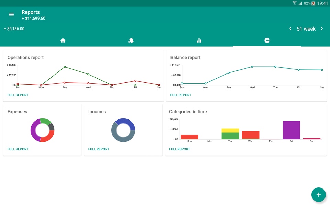Screen dimensions: 330x206
Task: Tap the "Reports" title
Action: tap(31, 12)
